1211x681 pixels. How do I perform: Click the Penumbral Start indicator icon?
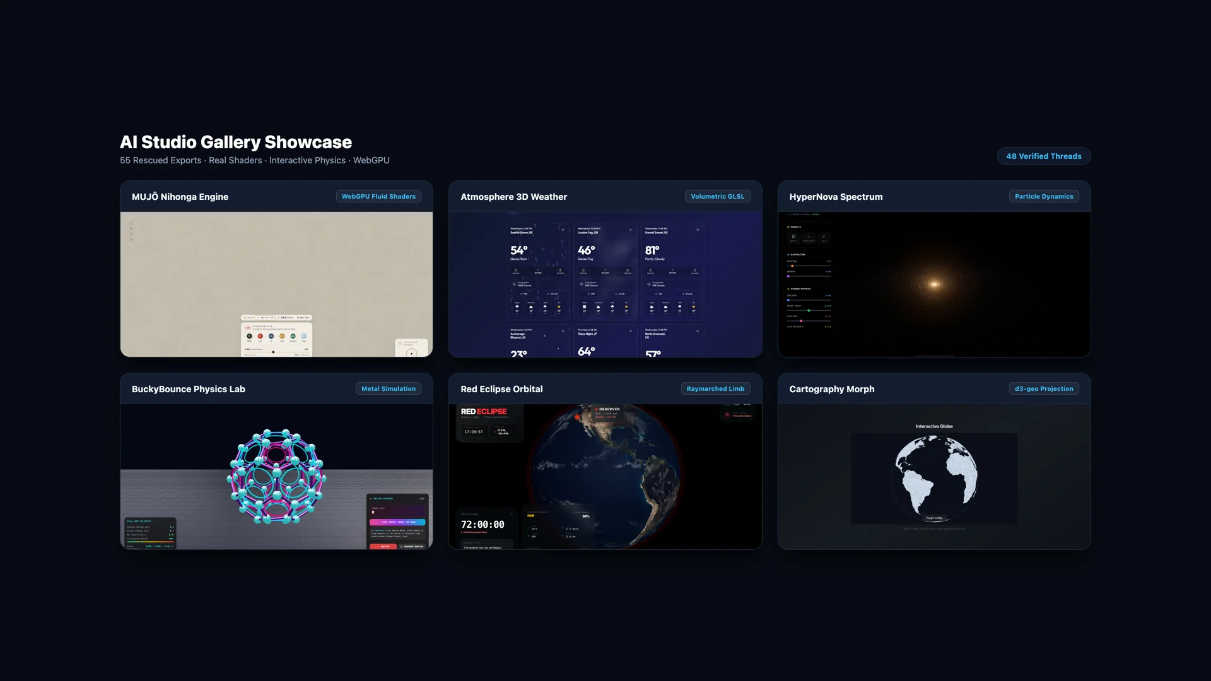(727, 415)
